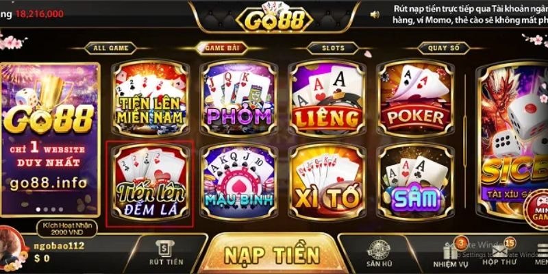
Task: Open the Săn Hũ jackpot icon
Action: pyautogui.click(x=379, y=254)
